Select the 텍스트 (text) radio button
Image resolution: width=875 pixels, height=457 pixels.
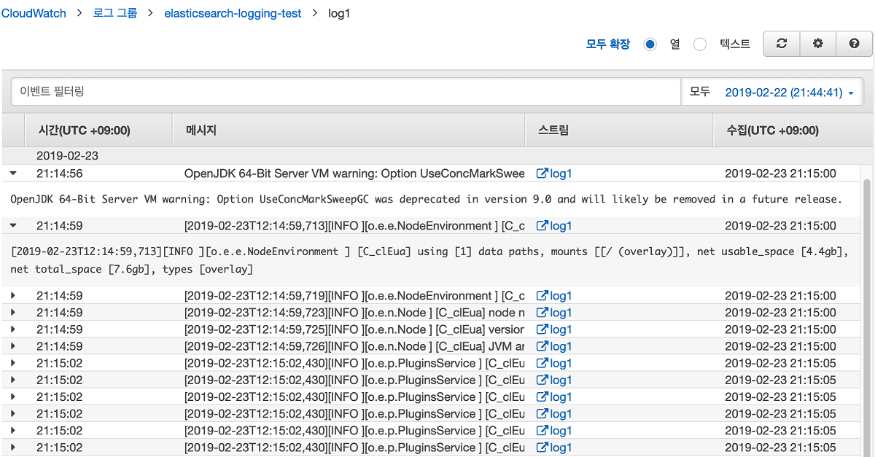pyautogui.click(x=700, y=44)
